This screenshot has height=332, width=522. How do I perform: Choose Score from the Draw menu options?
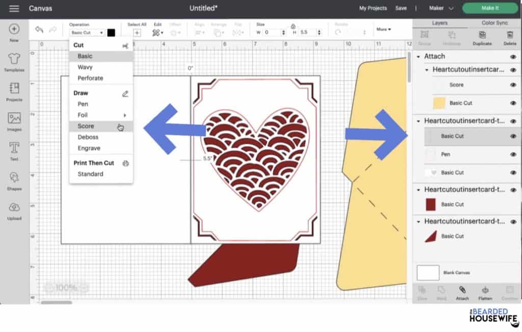tap(86, 125)
